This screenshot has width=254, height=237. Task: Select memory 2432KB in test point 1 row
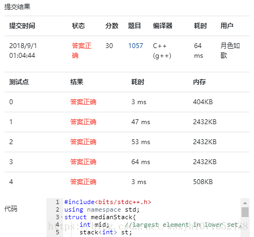205,122
